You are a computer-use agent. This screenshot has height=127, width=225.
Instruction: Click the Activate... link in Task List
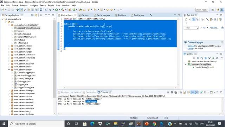coord(214,28)
